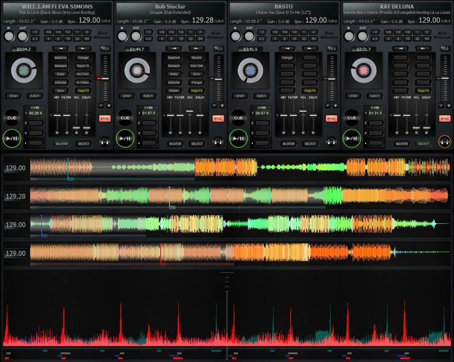Click the VOL effect slider on the Bob Sinclar deck
454x362 pixels.
point(190,111)
